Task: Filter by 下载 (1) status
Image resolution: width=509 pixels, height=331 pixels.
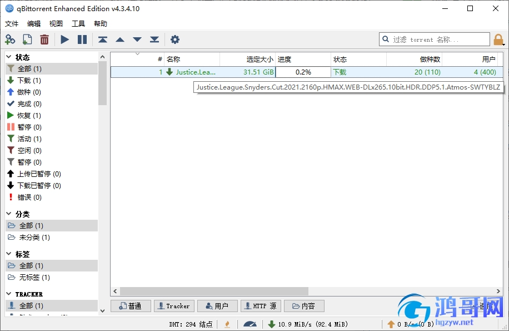Action: tap(52, 81)
